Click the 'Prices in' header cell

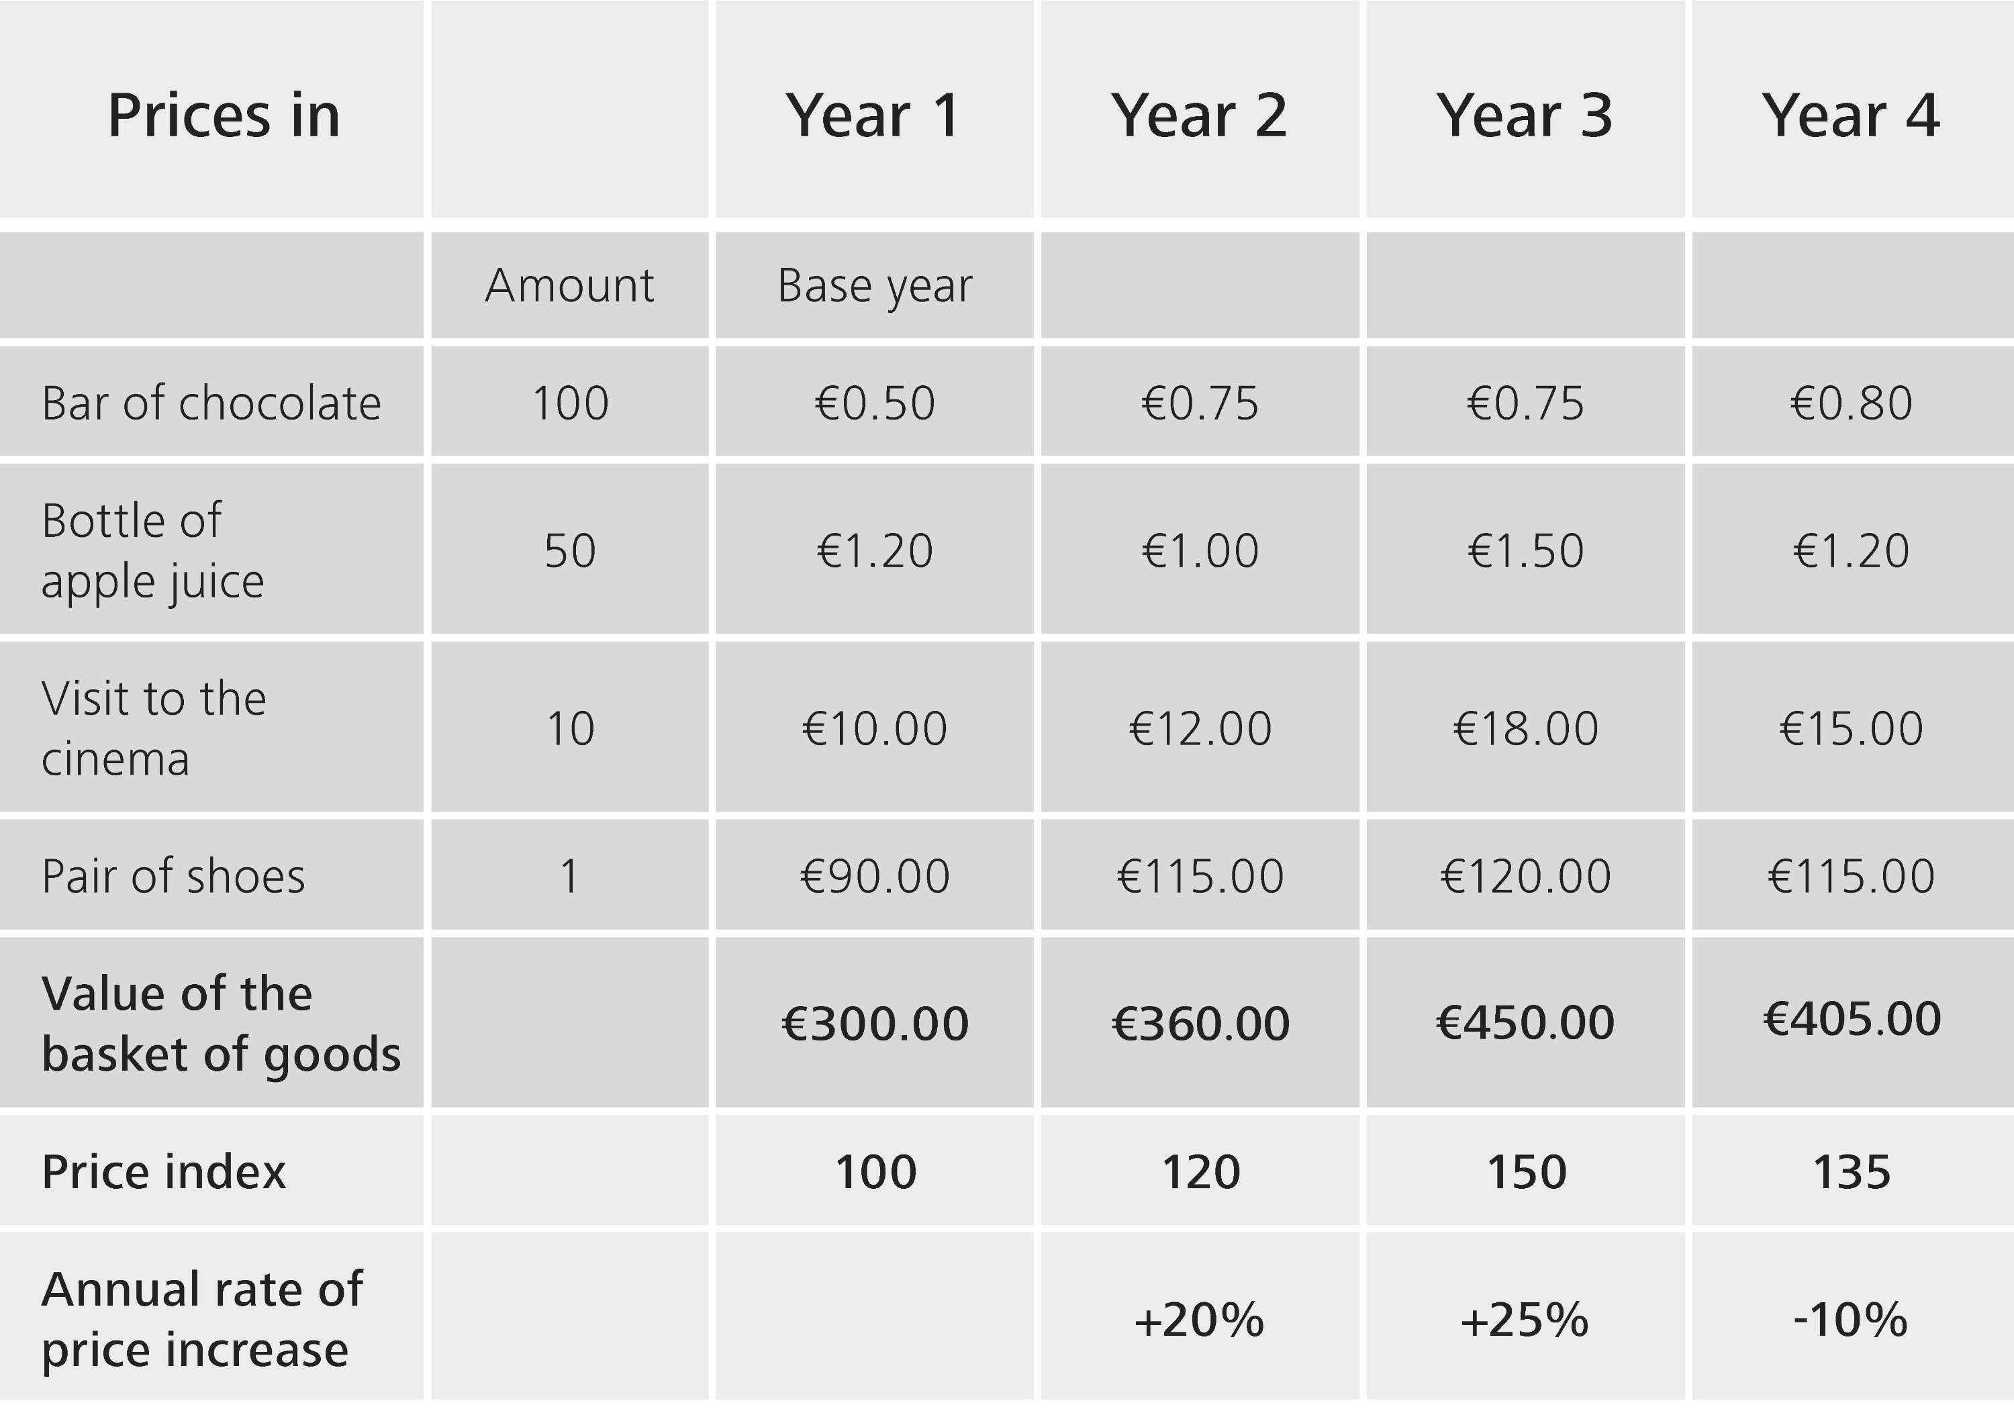211,109
